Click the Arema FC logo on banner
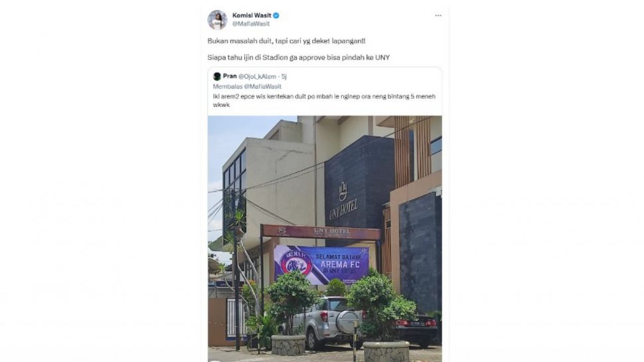The height and width of the screenshot is (362, 644). coord(293,263)
